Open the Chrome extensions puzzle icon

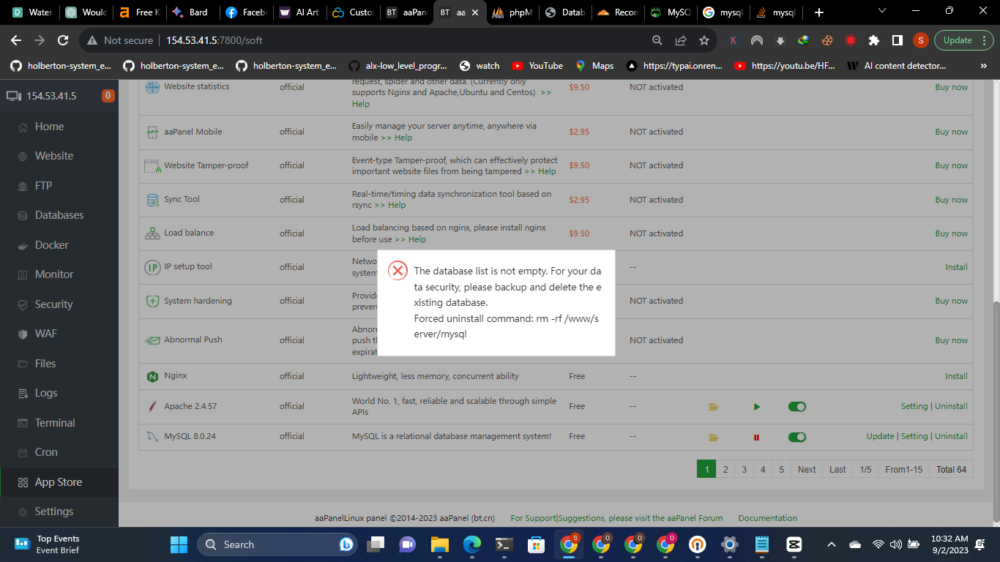(x=873, y=40)
